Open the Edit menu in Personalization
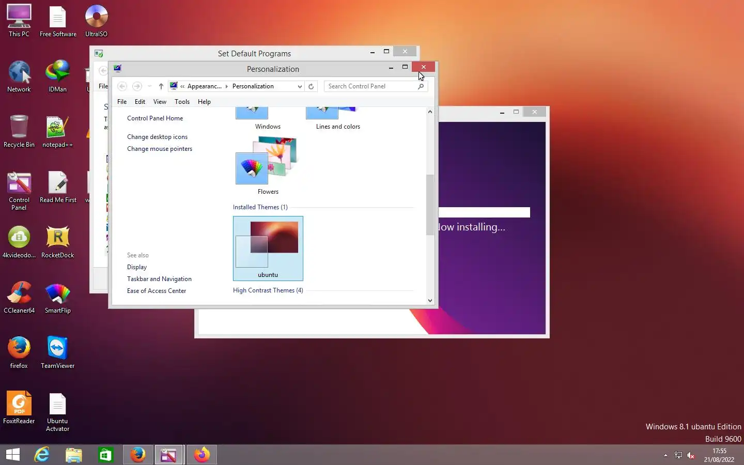This screenshot has height=465, width=744. point(140,102)
